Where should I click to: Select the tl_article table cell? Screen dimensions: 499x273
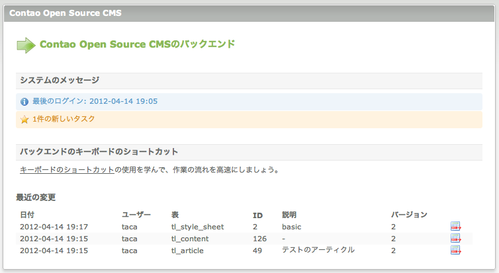coord(187,251)
